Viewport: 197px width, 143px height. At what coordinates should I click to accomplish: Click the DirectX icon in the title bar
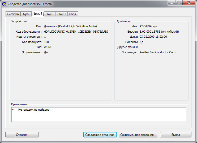[x=4, y=4]
